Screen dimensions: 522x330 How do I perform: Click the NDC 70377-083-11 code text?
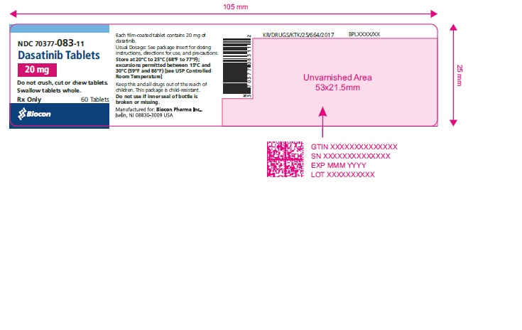tap(50, 42)
